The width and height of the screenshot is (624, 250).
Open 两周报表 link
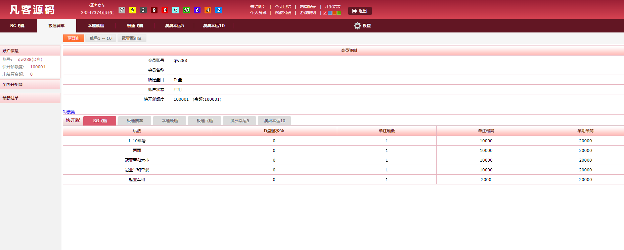tap(308, 7)
